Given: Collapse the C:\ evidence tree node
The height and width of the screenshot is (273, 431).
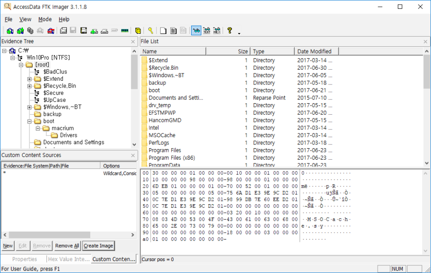Looking at the screenshot, I should 4,50.
